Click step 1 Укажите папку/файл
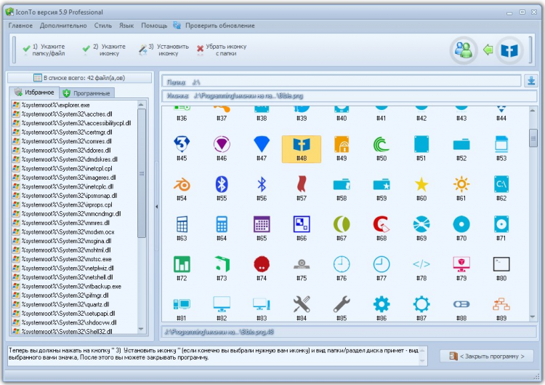 44,49
